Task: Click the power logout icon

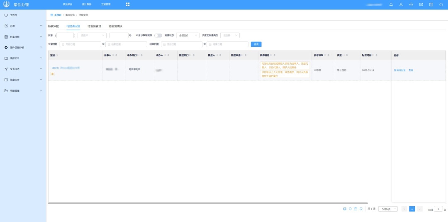Action: [x=441, y=5]
